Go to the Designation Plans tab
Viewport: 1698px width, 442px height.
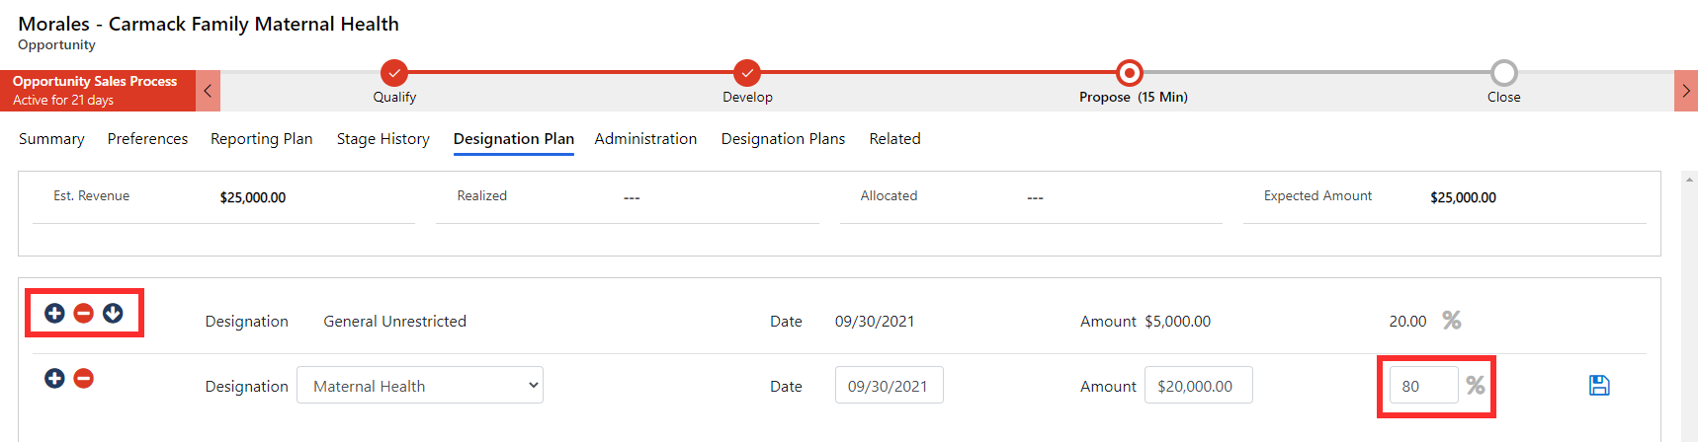click(783, 139)
